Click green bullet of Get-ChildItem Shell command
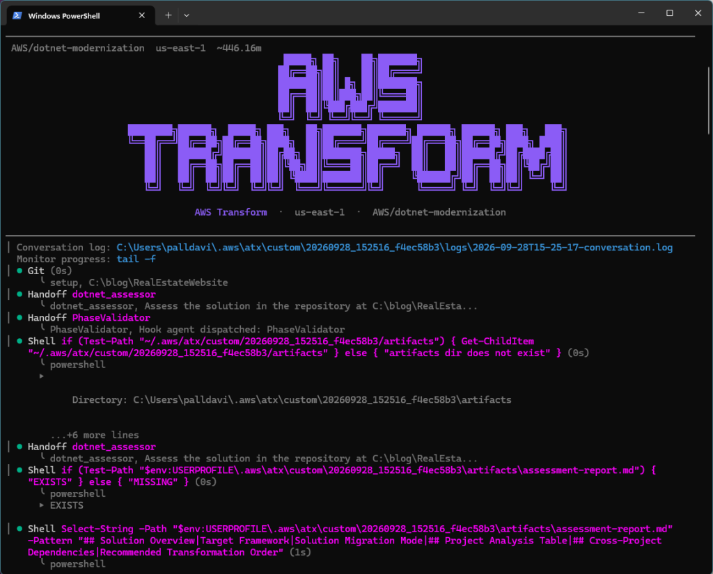This screenshot has height=574, width=713. [19, 341]
